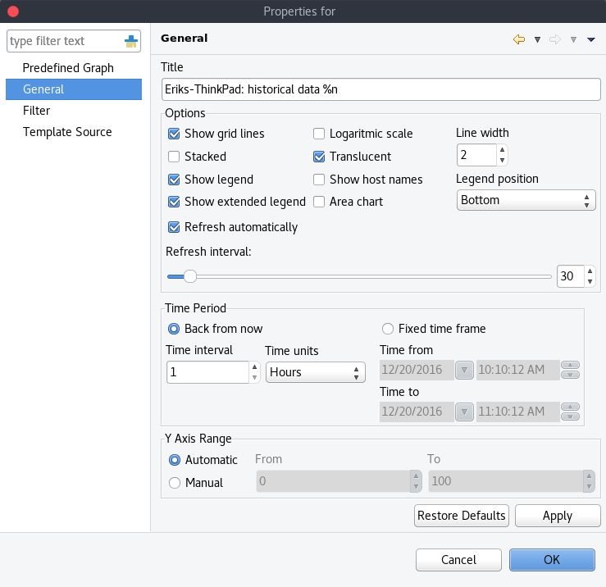Expand the Time units Hours dropdown
The image size is (606, 587).
coord(316,372)
